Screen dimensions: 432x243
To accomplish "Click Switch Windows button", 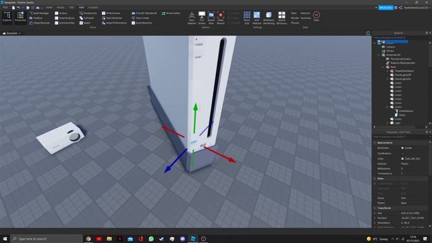I will (281, 18).
